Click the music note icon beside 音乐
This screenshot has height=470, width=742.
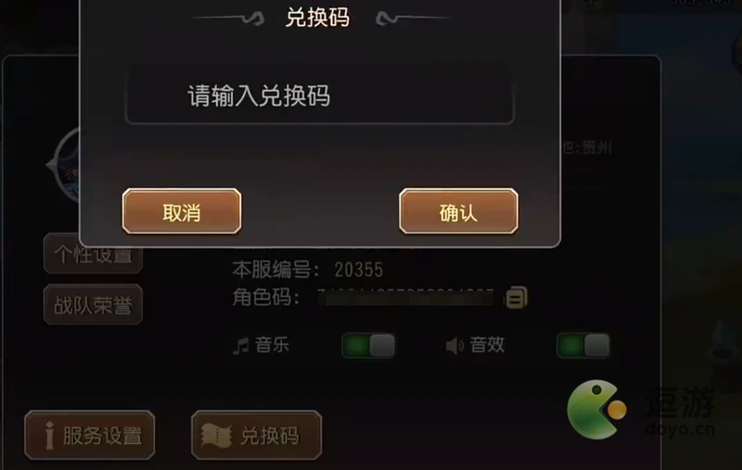(x=241, y=345)
